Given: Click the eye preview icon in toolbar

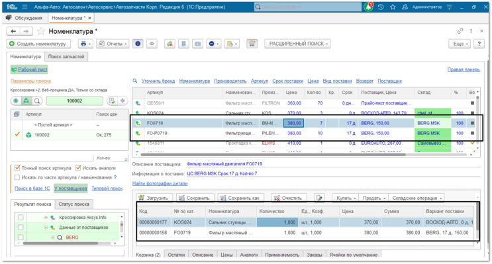Looking at the screenshot, I should pyautogui.click(x=152, y=44).
